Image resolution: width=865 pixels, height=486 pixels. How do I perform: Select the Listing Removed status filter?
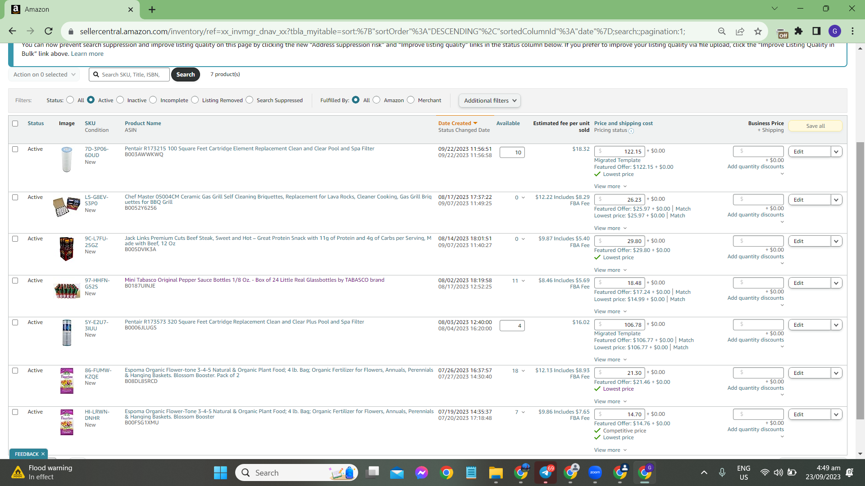[x=195, y=100]
